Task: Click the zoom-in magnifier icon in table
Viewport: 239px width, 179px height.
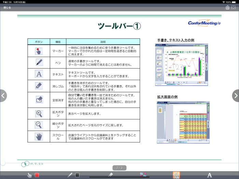Action: 39,114
